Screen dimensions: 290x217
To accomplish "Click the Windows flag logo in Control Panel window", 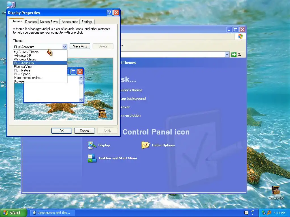I will pyautogui.click(x=240, y=36).
